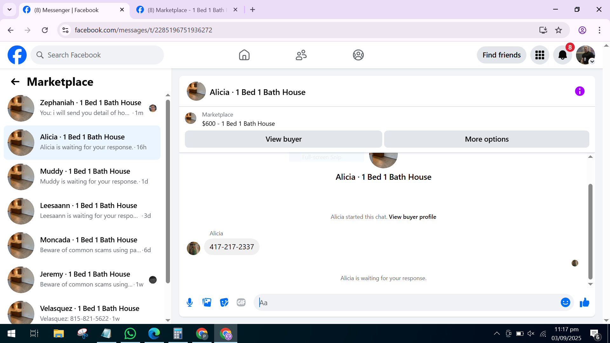This screenshot has width=610, height=343.
Task: Open the Groups icon in top navigation
Action: pos(358,55)
